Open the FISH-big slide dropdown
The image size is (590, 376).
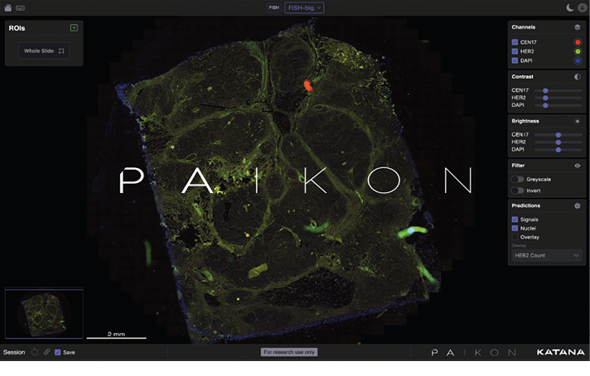(304, 7)
